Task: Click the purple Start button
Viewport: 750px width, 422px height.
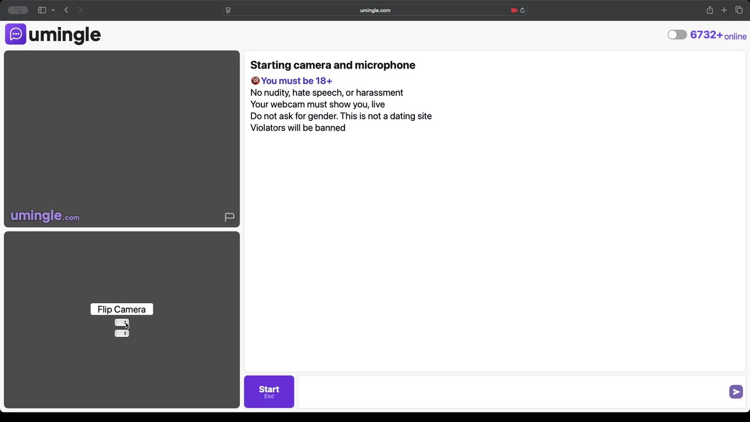Action: point(269,392)
